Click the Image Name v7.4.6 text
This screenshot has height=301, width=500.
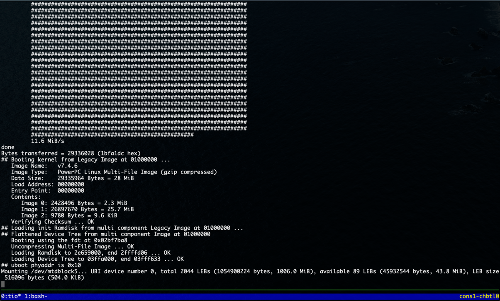tap(44, 166)
